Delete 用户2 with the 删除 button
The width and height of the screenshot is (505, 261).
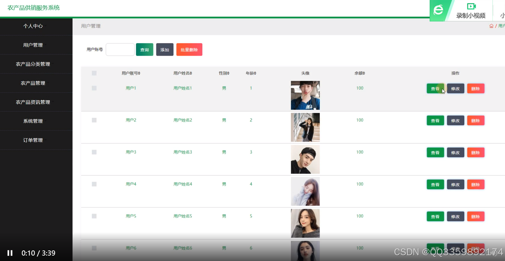tap(476, 121)
